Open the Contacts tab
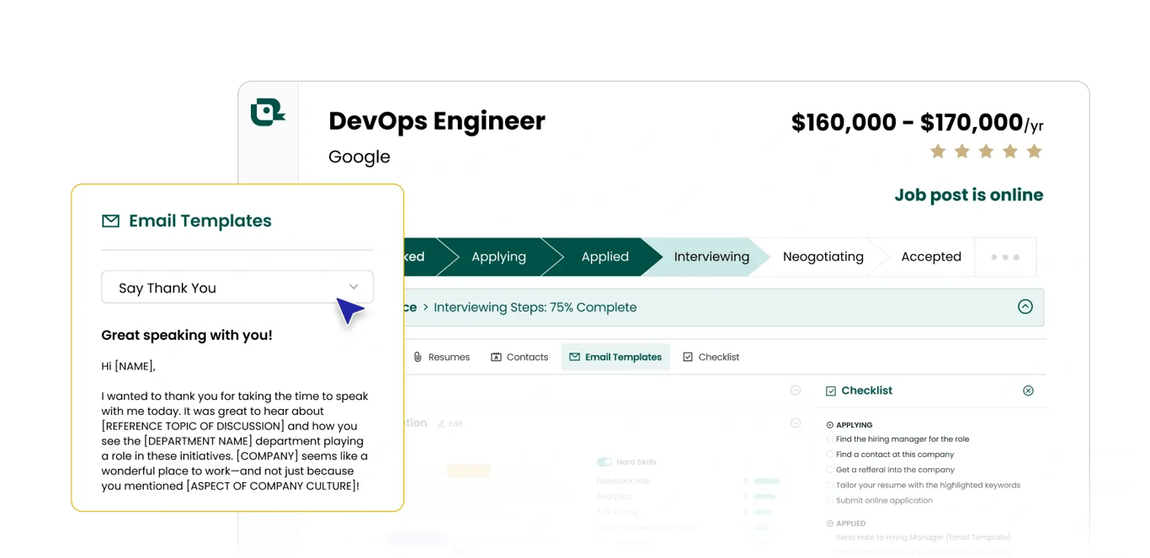 click(519, 357)
